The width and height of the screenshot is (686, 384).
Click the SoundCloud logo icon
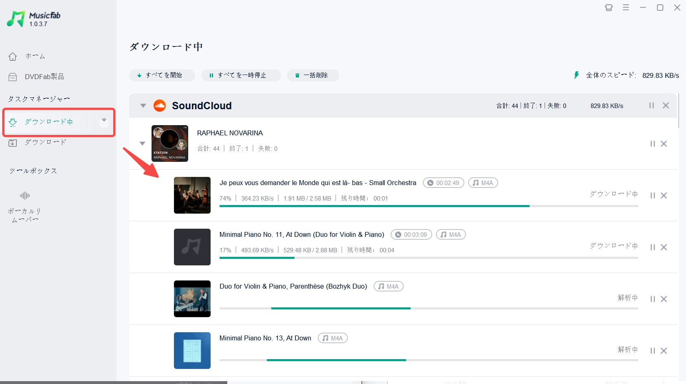(x=160, y=106)
